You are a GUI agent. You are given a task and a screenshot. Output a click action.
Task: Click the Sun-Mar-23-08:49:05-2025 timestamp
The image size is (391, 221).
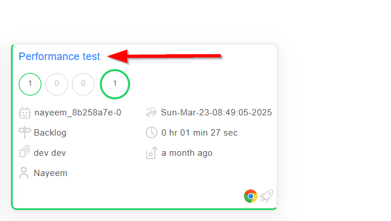point(216,113)
